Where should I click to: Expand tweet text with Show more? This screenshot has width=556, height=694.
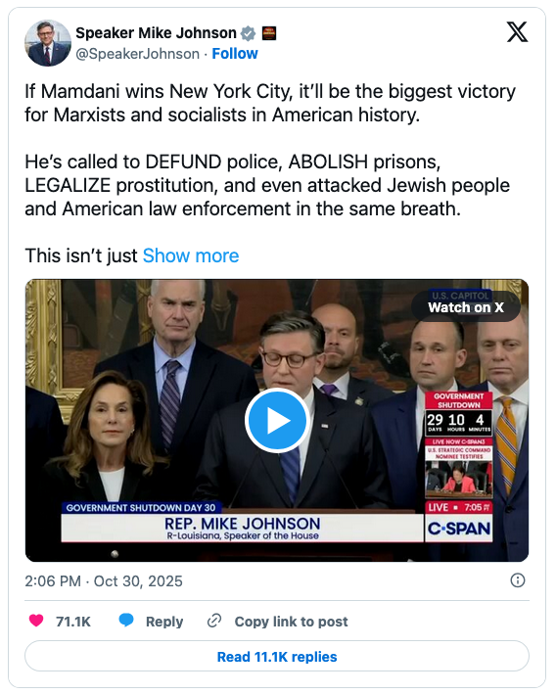pos(191,255)
